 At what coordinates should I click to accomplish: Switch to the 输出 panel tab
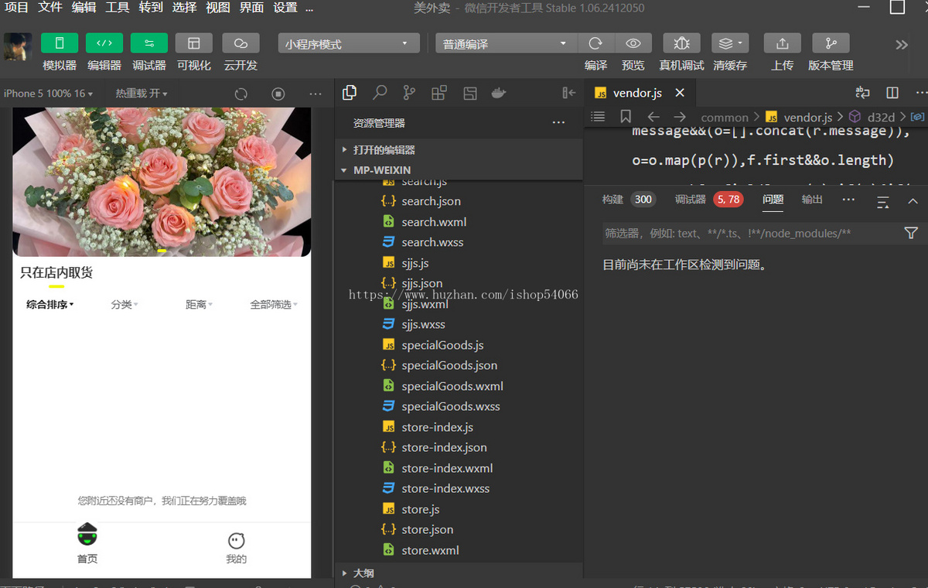(x=811, y=199)
